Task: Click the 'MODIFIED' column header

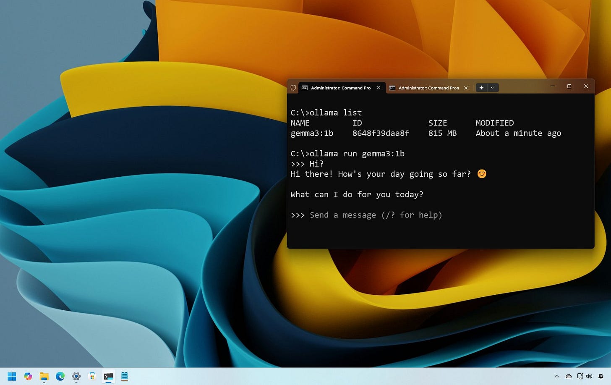Action: [x=495, y=123]
